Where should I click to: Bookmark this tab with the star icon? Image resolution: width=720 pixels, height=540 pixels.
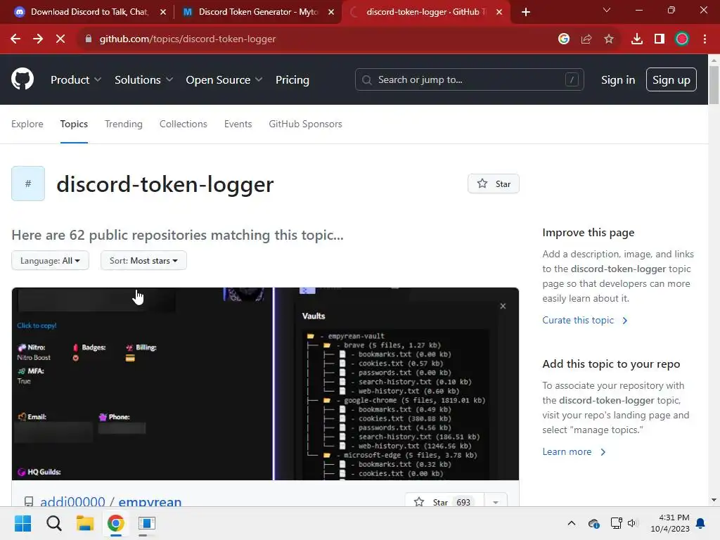[x=609, y=39]
